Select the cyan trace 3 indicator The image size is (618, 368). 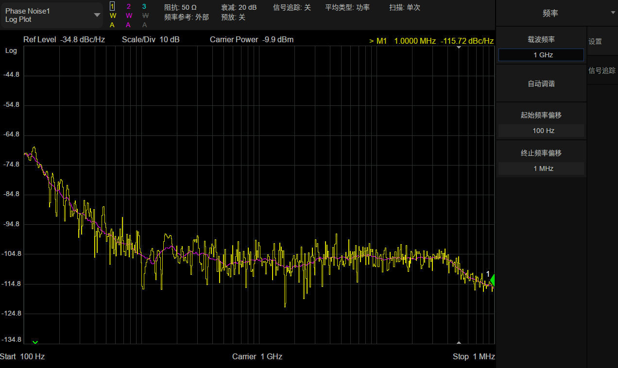coord(144,6)
